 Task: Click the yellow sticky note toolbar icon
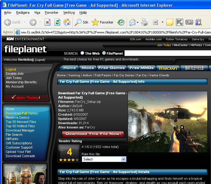coord(170,22)
